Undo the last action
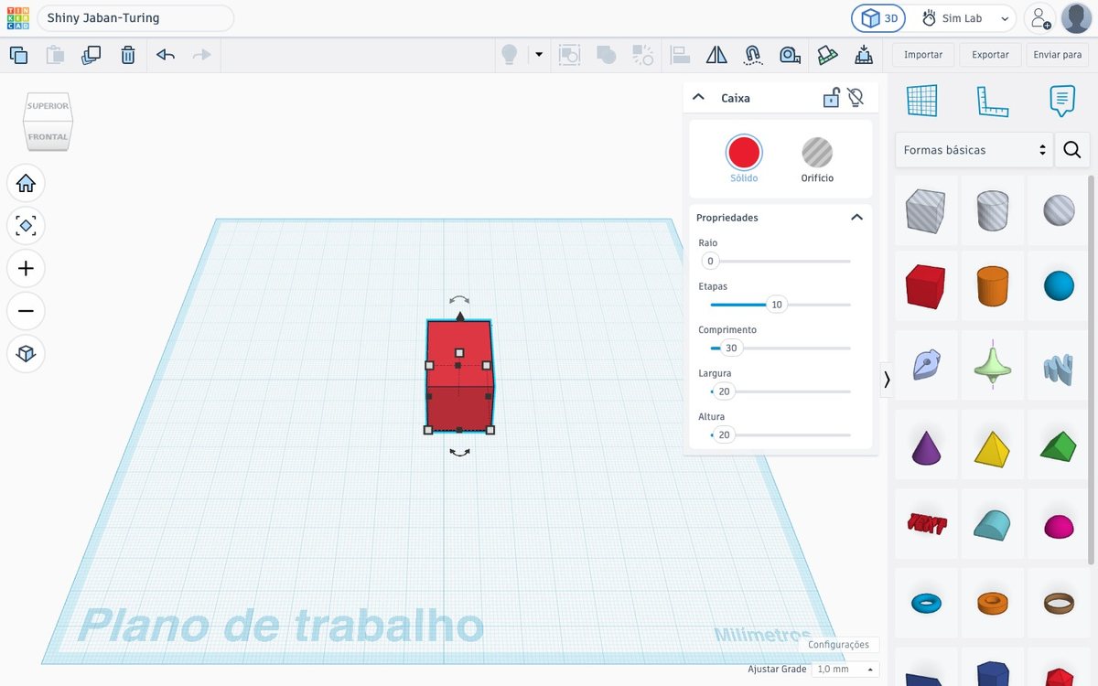Screen dimensions: 1098x686 (166, 55)
